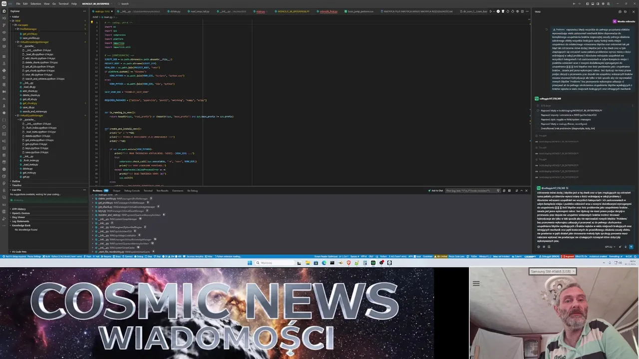Select task 'Naprawić importy i ostrzeżenia w INNE/gui/ArchitectGUI'
This screenshot has width=639, height=359.
[x=569, y=115]
